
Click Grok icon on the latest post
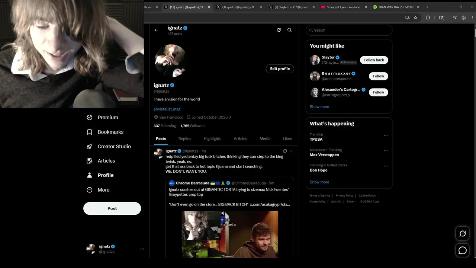pos(285,151)
